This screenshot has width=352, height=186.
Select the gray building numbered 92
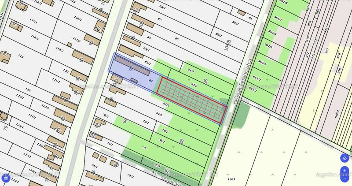point(132,65)
